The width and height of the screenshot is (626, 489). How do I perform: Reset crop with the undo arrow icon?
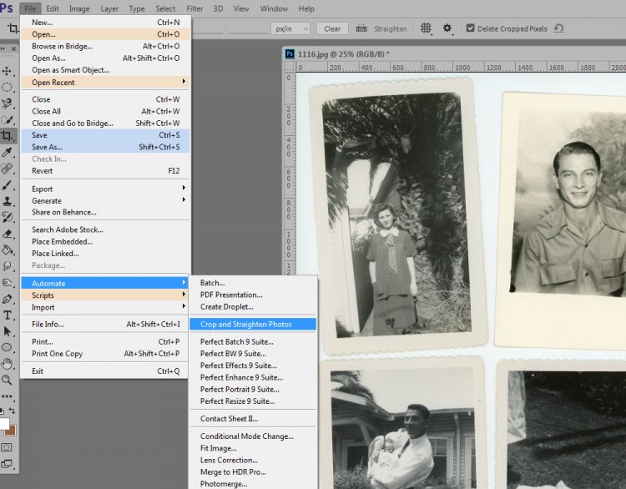point(559,28)
